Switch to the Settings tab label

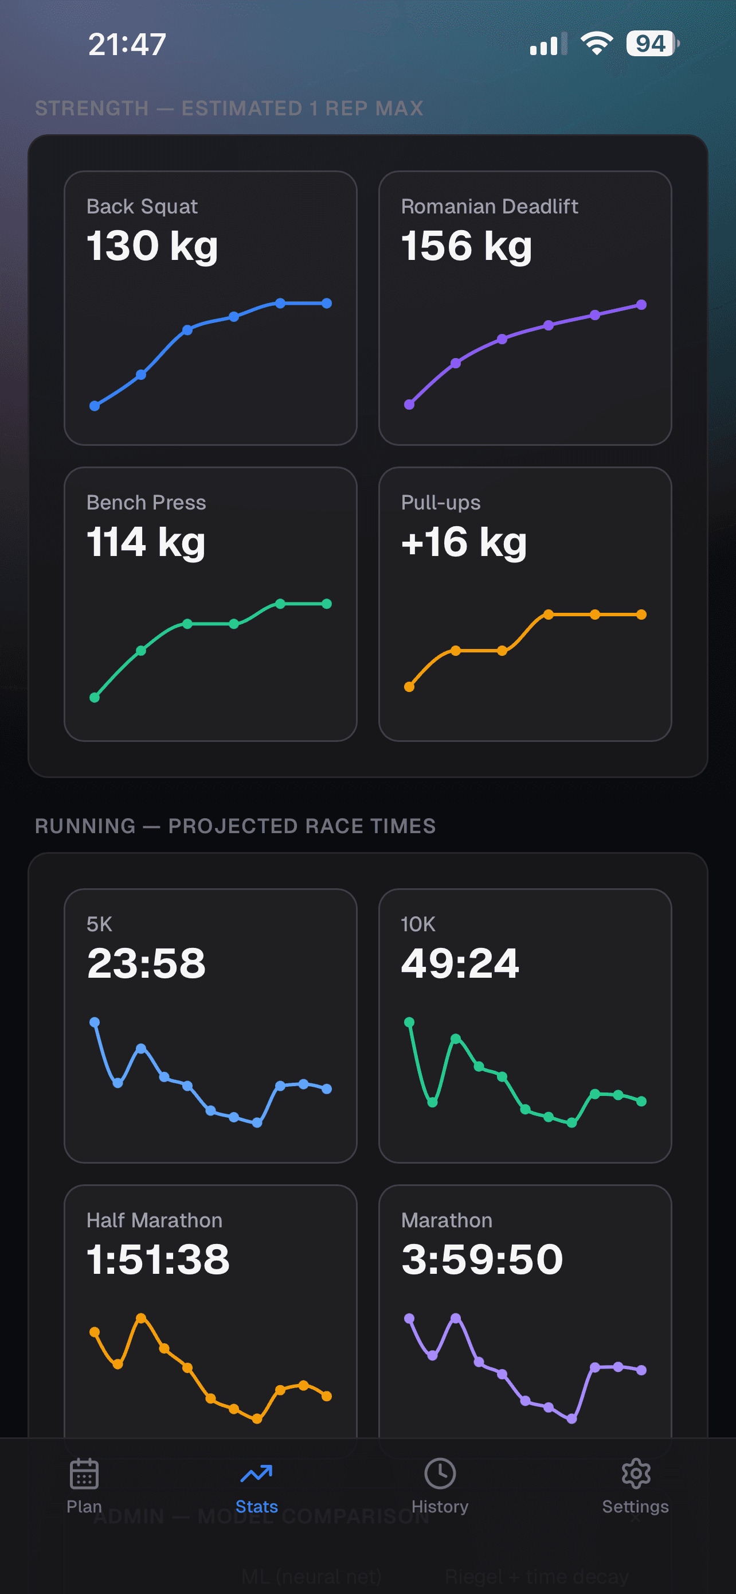(x=635, y=1506)
